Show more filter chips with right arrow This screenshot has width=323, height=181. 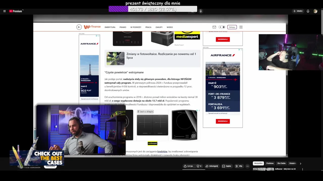(x=300, y=163)
